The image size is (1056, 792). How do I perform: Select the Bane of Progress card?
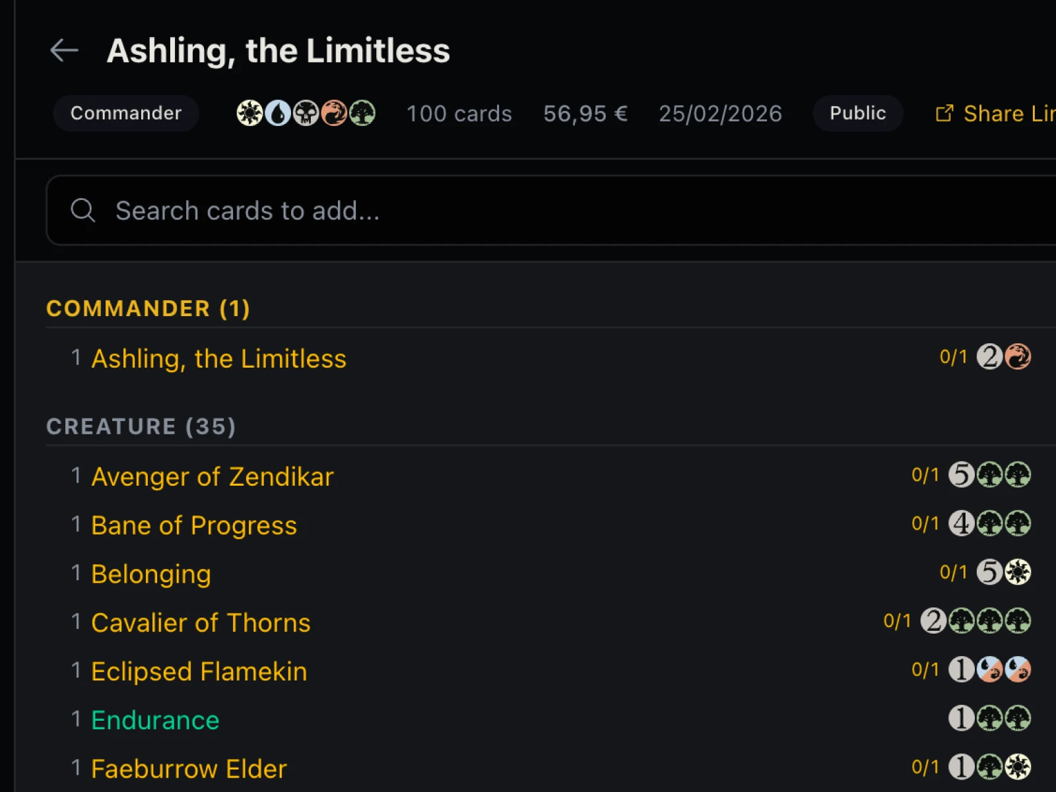tap(194, 525)
